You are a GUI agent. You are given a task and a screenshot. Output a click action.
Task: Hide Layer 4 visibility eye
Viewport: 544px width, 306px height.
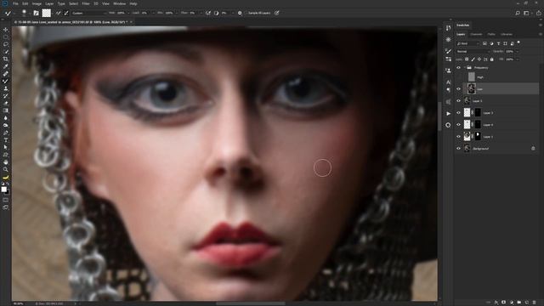coord(458,125)
